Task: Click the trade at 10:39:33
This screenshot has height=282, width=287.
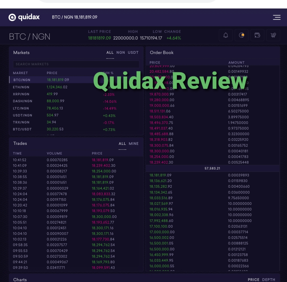Action: 76,171
